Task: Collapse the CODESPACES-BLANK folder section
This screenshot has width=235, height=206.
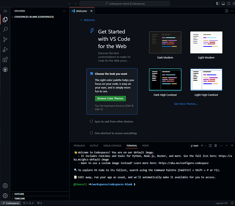Action: pos(40,17)
